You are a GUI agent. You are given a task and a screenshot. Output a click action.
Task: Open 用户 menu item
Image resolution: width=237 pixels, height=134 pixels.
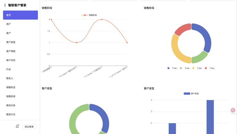click(x=20, y=24)
